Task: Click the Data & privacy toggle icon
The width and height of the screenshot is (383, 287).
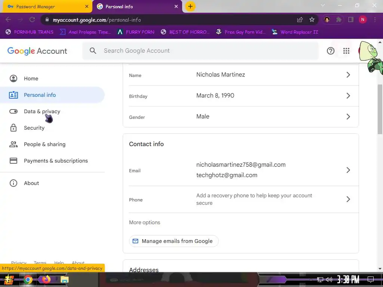Action: (13, 111)
